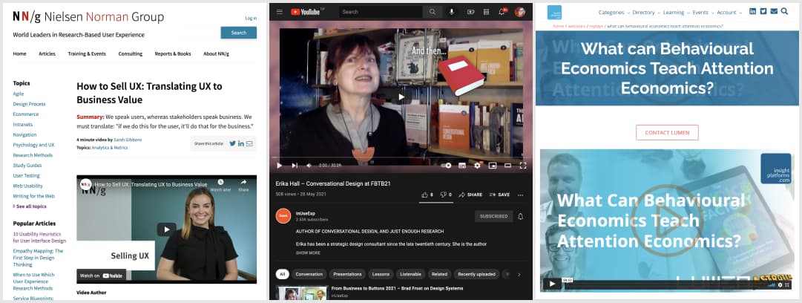Open the Psychology and UX topic link
The height and width of the screenshot is (303, 802).
33,145
